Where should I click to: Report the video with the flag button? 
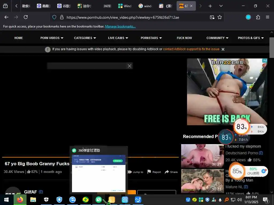[154, 172]
